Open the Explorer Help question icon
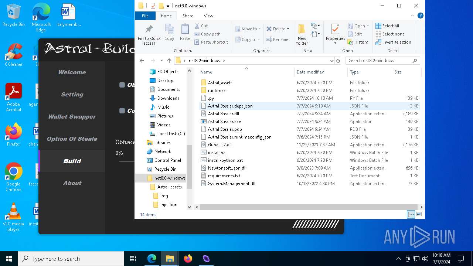The width and height of the screenshot is (473, 266). (420, 16)
